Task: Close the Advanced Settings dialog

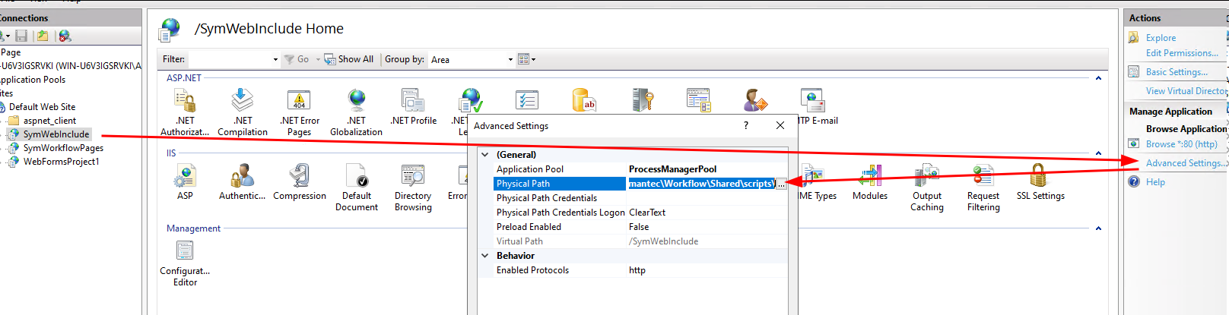Action: 780,125
